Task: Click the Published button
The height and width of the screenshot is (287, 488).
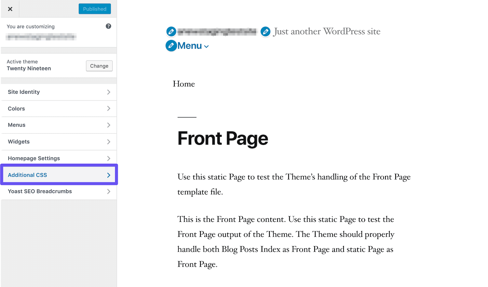Action: coord(95,9)
